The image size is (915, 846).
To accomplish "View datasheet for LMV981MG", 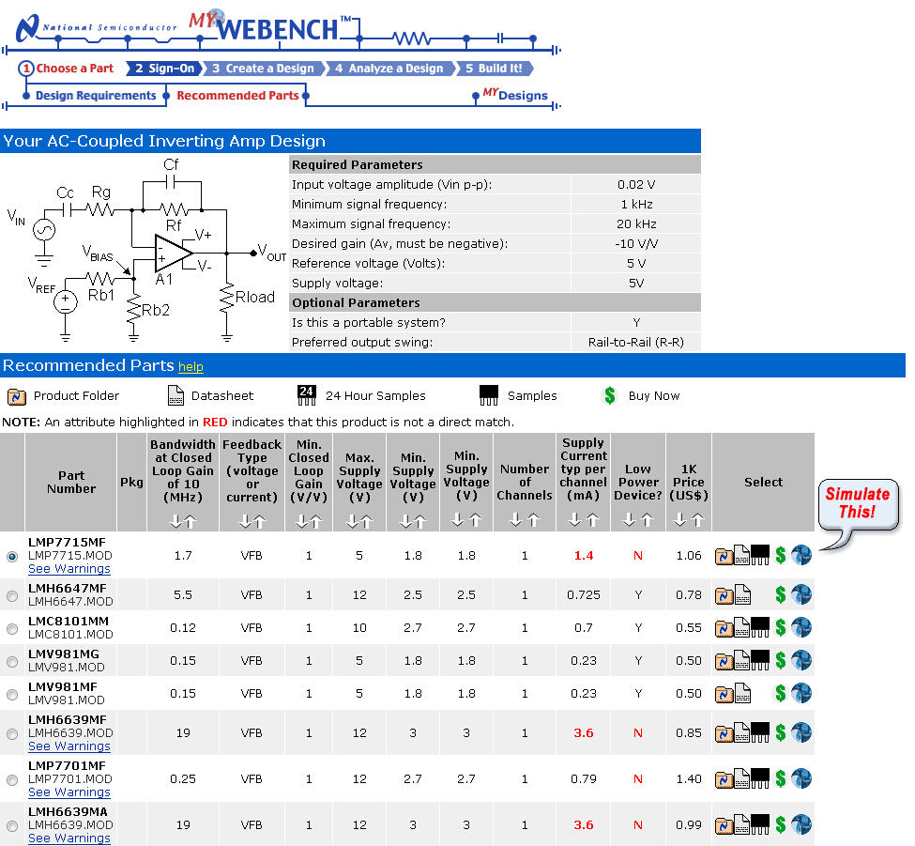I will 741,660.
